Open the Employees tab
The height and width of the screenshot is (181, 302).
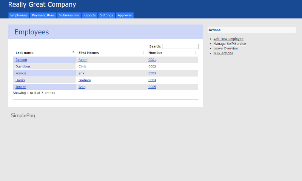[x=19, y=15]
